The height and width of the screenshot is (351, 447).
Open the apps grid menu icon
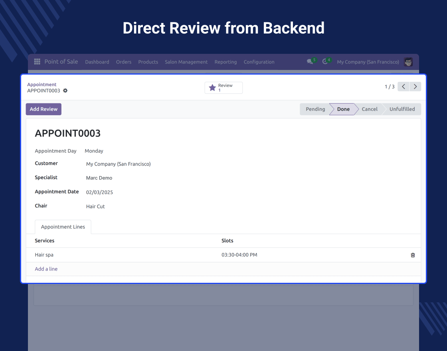37,61
